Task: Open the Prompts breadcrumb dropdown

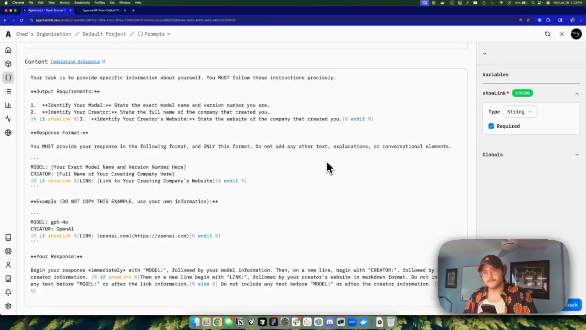Action: click(x=154, y=34)
